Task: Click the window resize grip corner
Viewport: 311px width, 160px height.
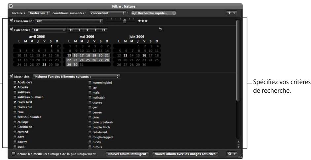Action: [240, 157]
